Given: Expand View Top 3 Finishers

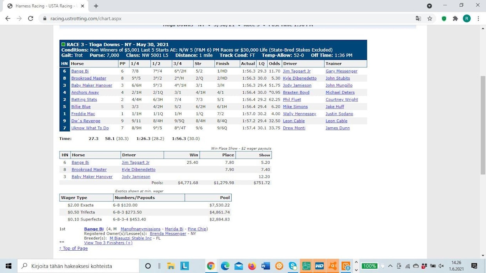Looking at the screenshot, I should pyautogui.click(x=108, y=243).
